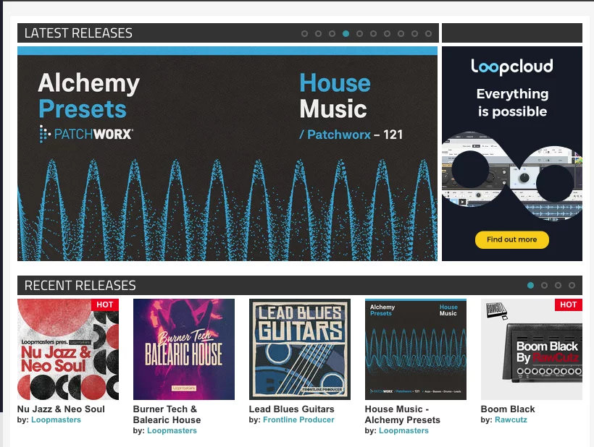Select the fourth (active) Latest Releases dot

346,34
